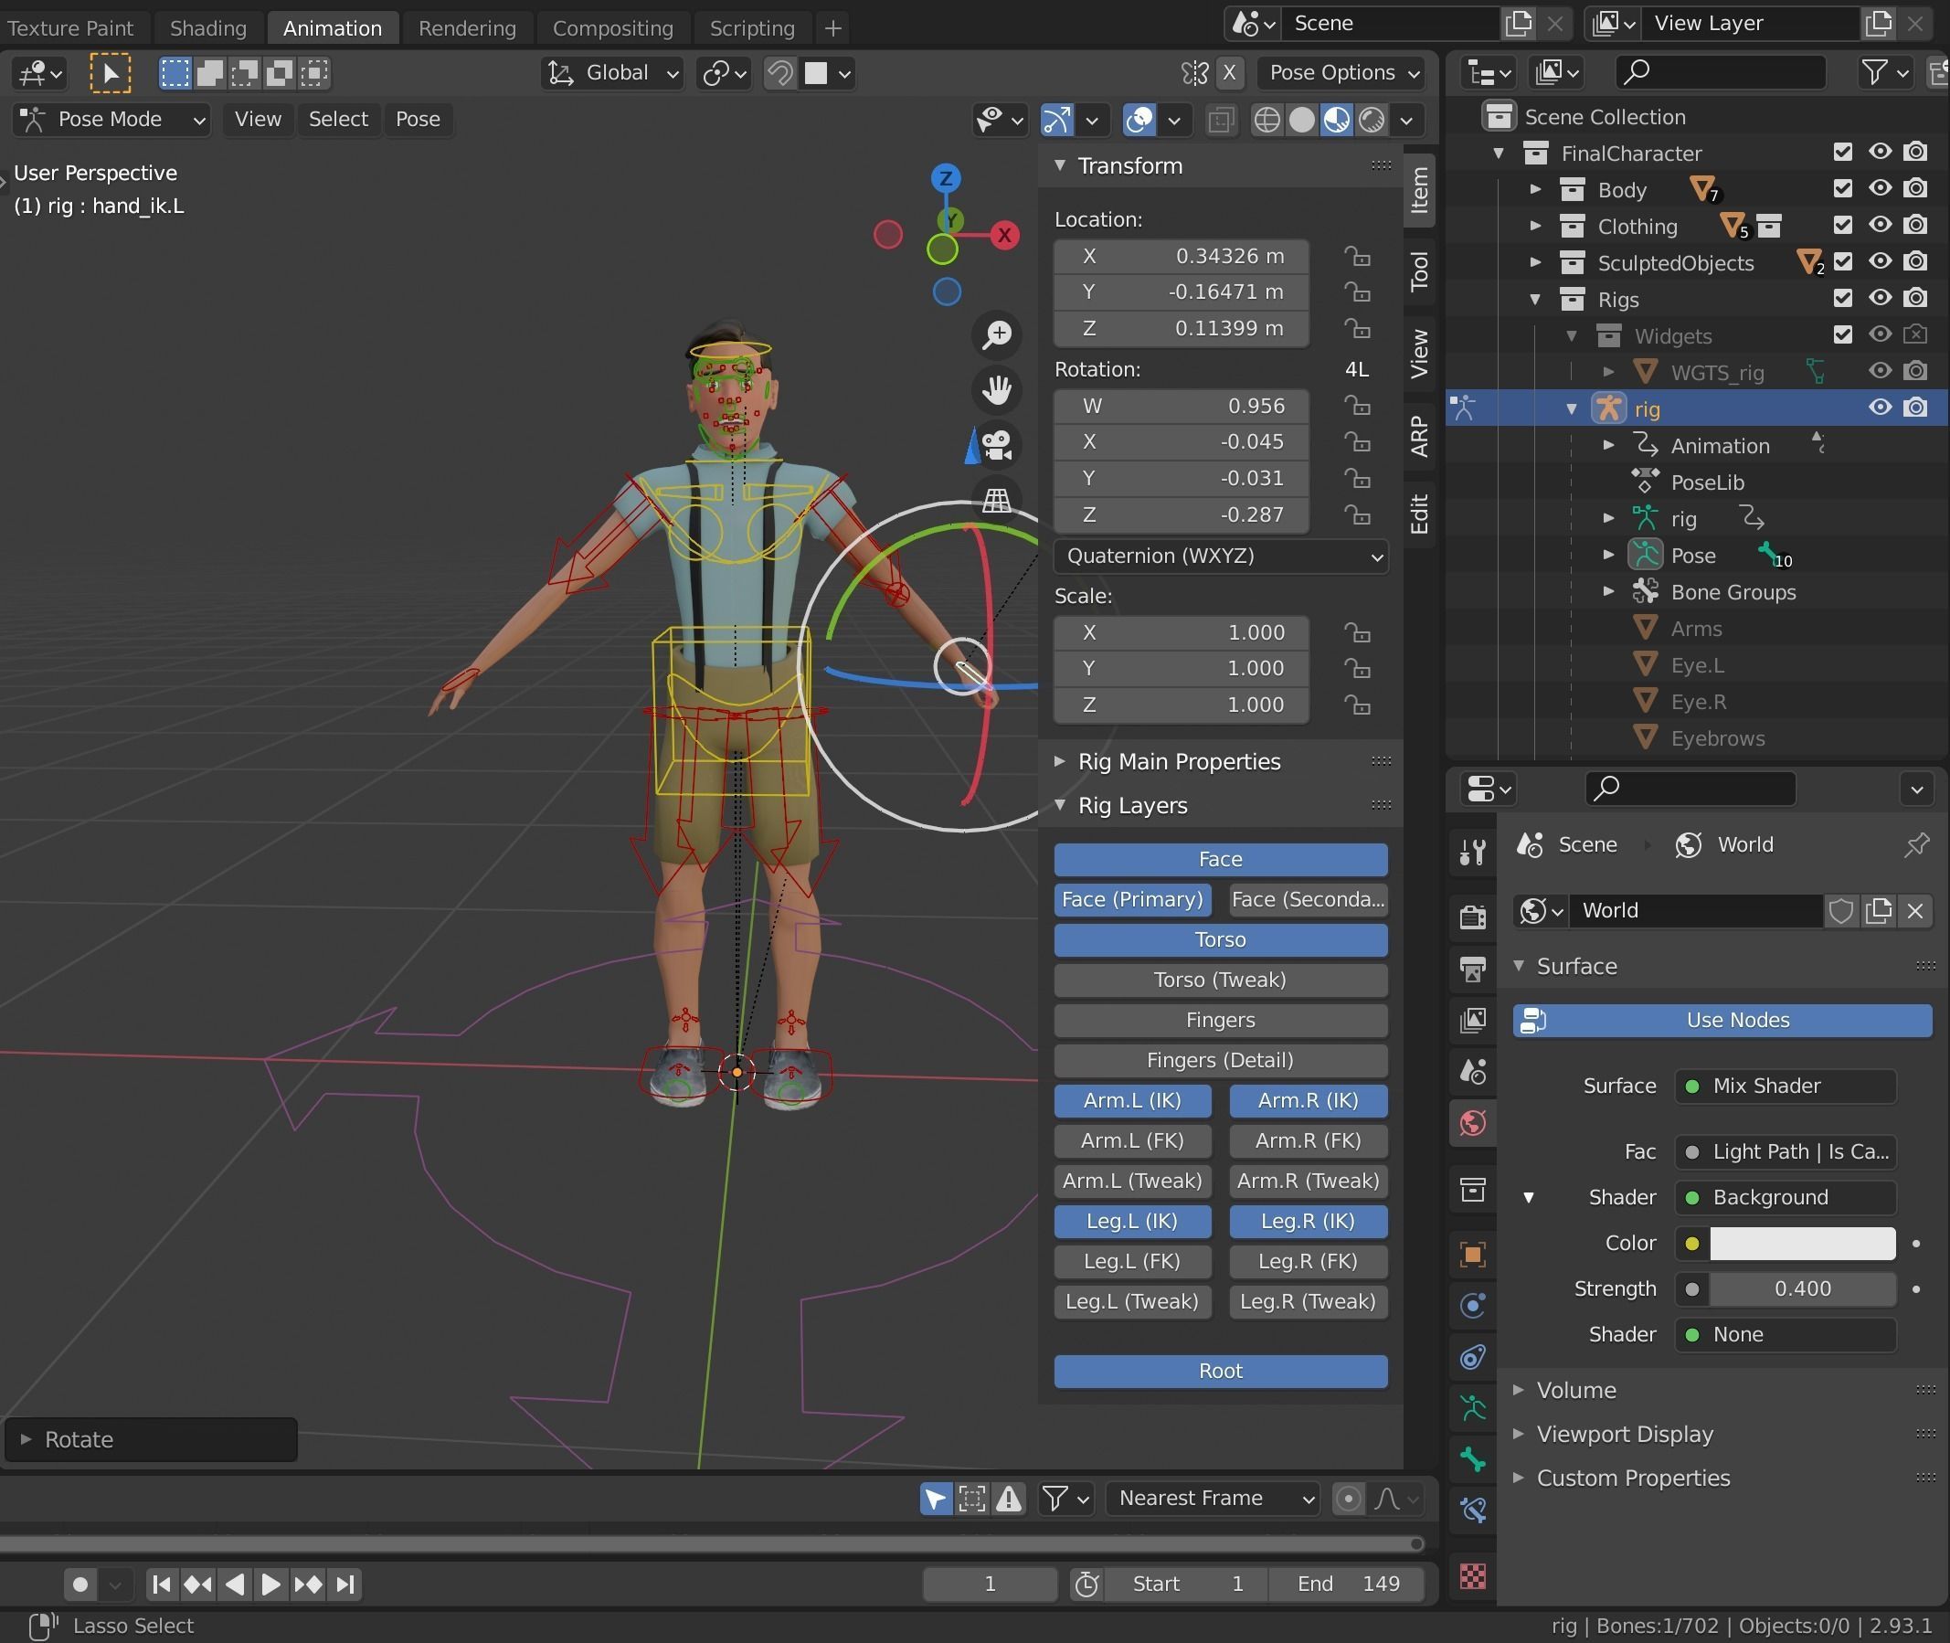
Task: Toggle Root rig layer button
Action: 1221,1371
